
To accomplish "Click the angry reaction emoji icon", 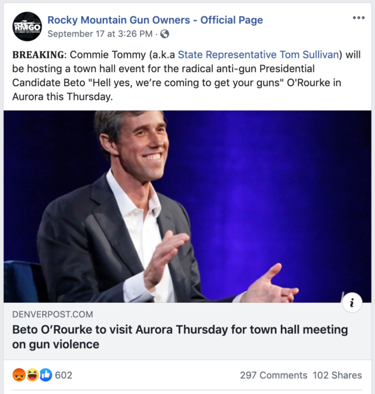I will (19, 376).
